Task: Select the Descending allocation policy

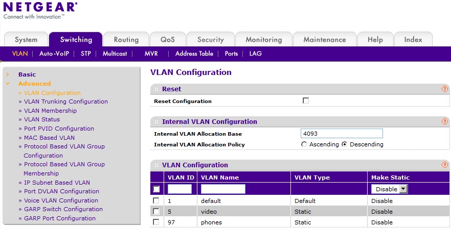Action: 344,144
